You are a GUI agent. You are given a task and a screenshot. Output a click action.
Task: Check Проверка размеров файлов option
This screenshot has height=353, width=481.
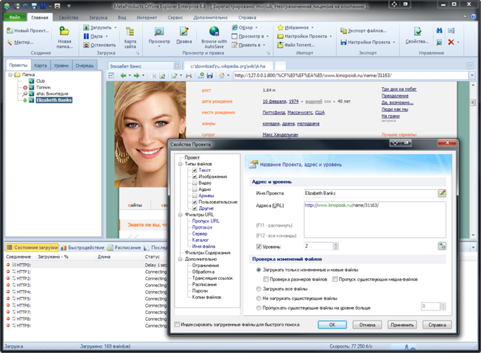[266, 279]
